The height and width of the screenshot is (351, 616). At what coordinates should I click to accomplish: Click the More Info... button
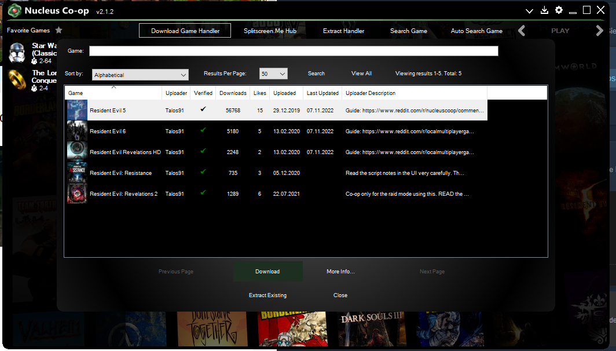point(340,272)
